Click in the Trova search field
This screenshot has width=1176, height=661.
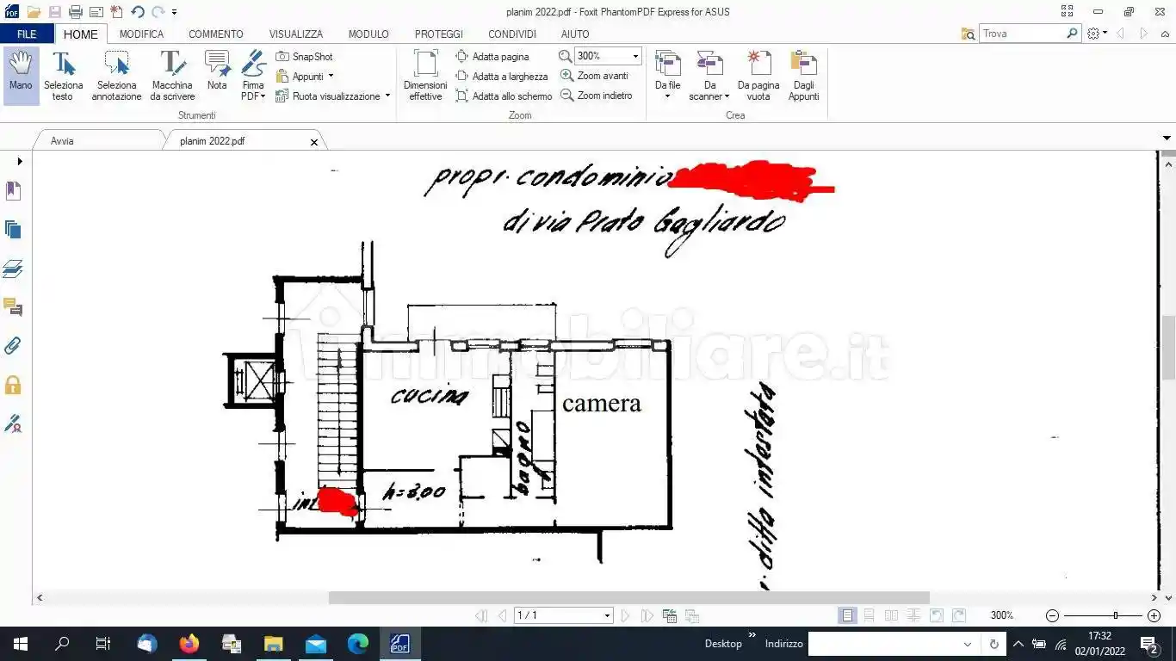(1023, 34)
